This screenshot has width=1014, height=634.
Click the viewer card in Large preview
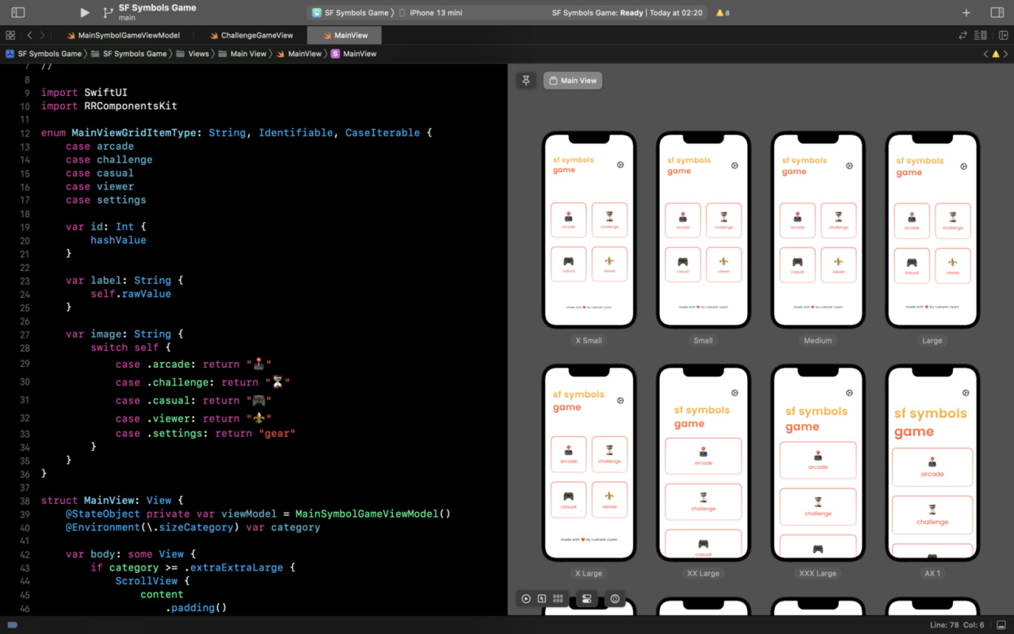tap(953, 265)
